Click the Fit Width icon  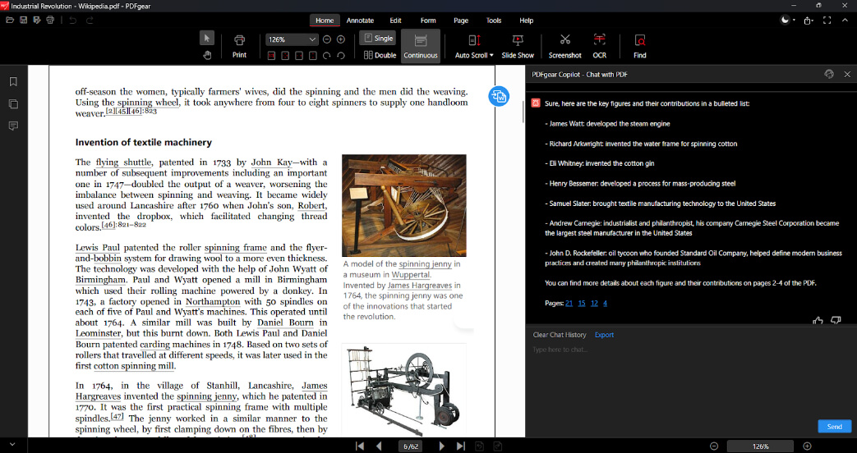[299, 55]
